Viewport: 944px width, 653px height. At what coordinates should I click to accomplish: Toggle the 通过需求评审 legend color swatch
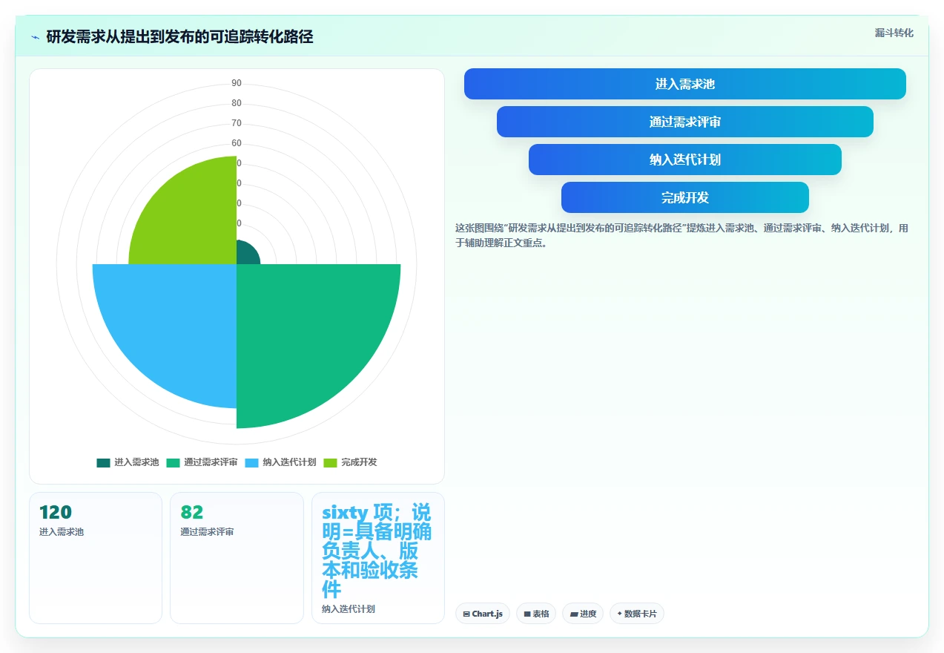point(174,462)
